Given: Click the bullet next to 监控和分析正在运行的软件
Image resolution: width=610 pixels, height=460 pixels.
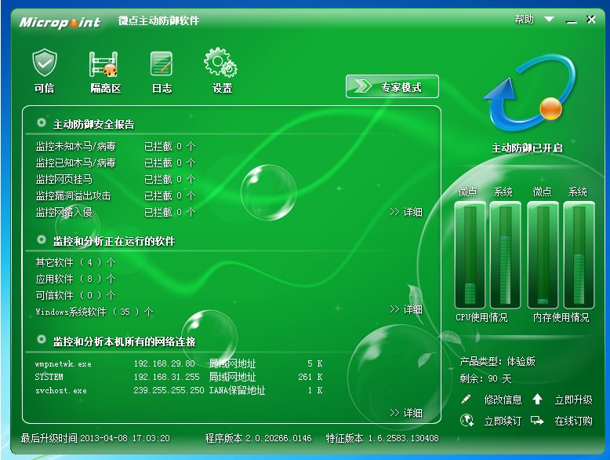Looking at the screenshot, I should 42,240.
